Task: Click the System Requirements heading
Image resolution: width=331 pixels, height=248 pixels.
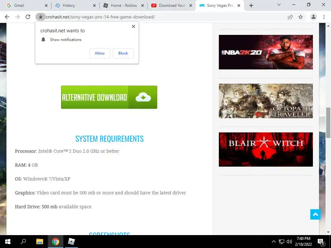Action: coord(109,139)
